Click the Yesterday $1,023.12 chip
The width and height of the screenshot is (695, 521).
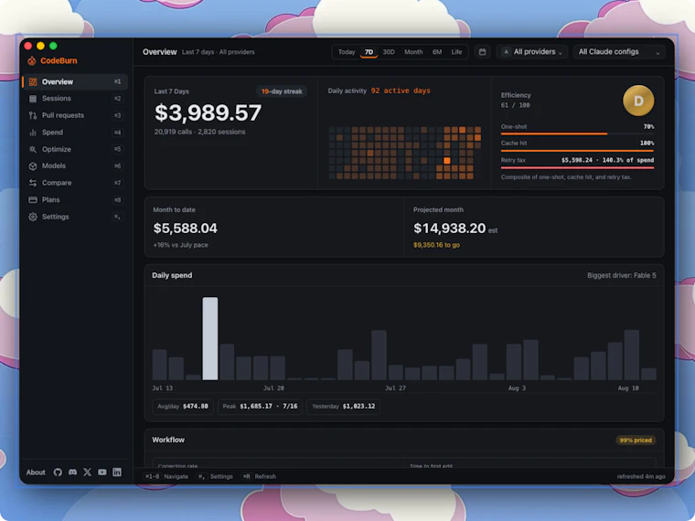343,406
